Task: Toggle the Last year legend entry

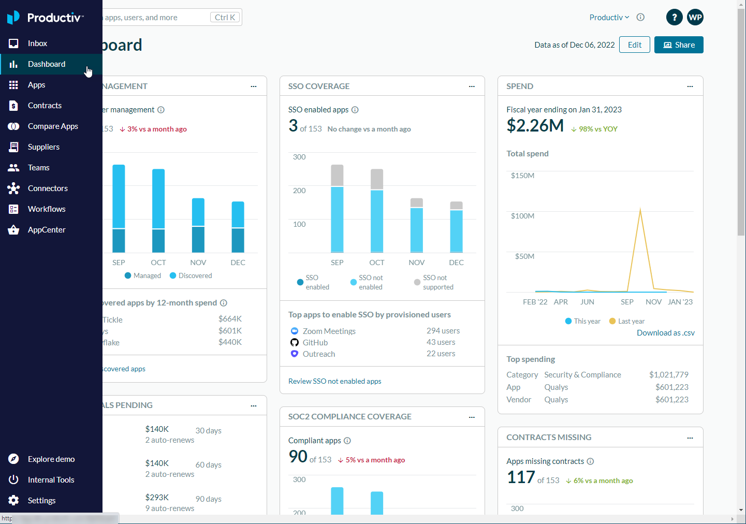Action: click(x=626, y=321)
